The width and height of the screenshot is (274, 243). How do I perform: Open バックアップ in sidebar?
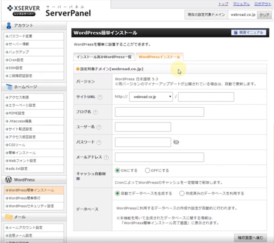(x=34, y=52)
